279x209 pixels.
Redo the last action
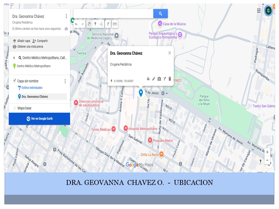point(82,24)
